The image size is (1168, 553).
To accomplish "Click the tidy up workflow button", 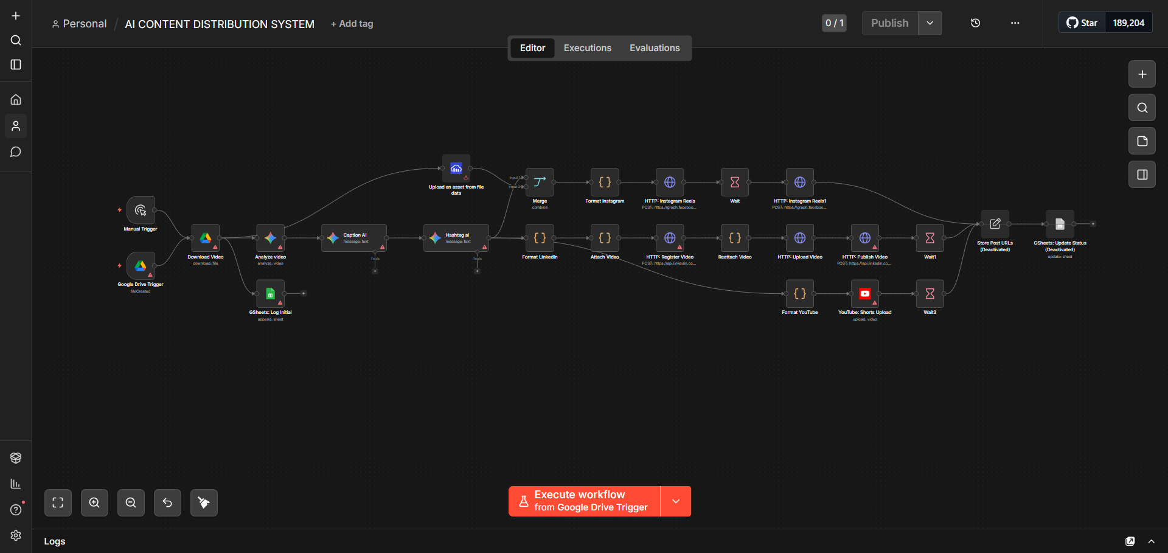I will 204,503.
